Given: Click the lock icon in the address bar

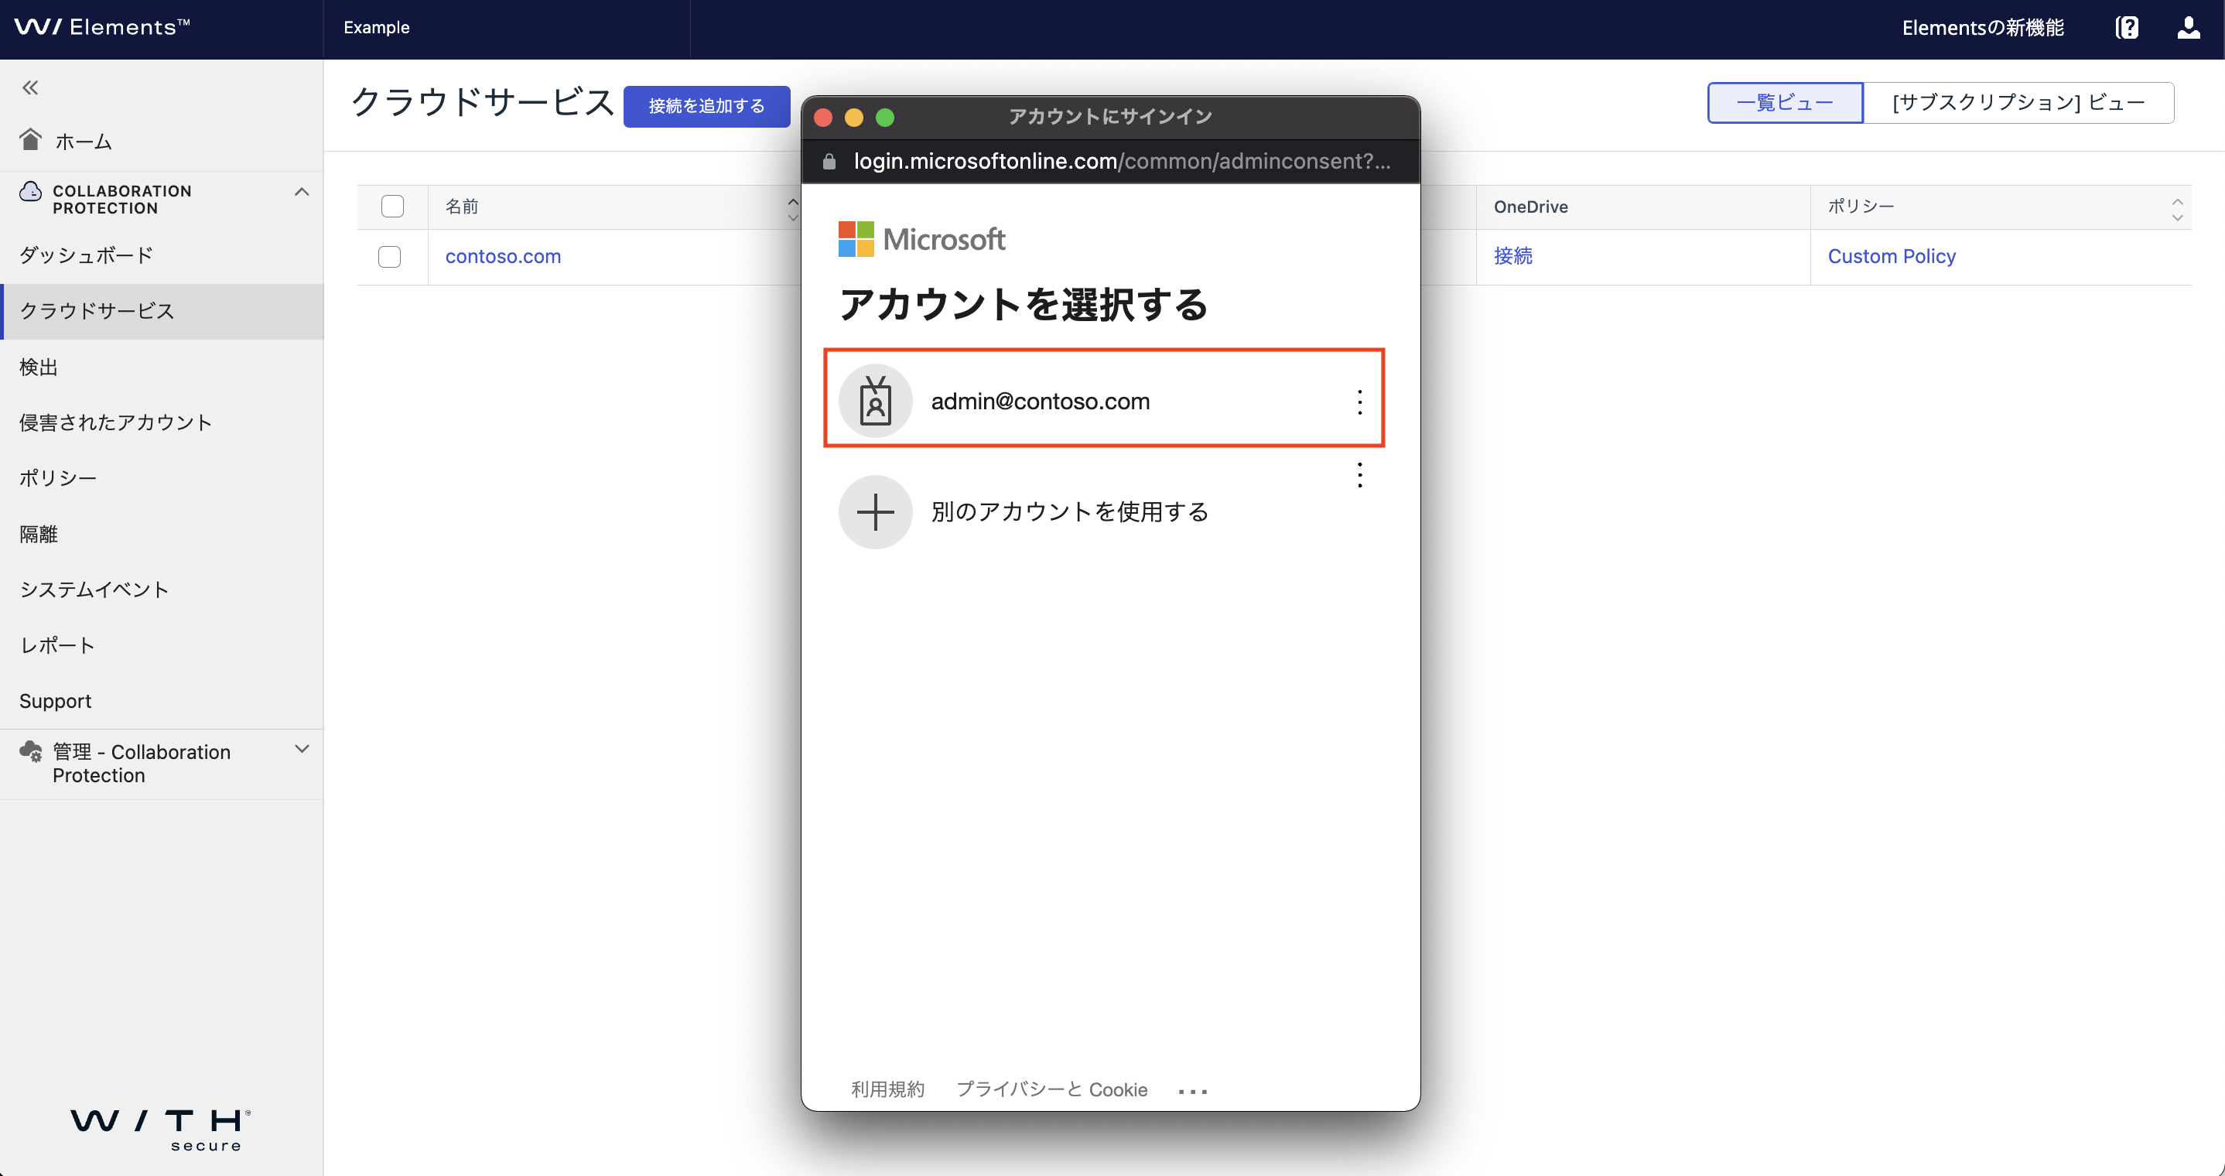Looking at the screenshot, I should [x=829, y=162].
